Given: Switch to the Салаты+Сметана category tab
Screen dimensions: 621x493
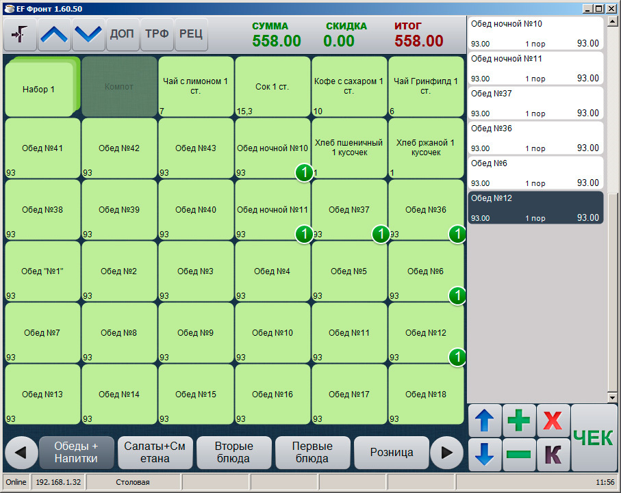Looking at the screenshot, I should click(x=155, y=452).
